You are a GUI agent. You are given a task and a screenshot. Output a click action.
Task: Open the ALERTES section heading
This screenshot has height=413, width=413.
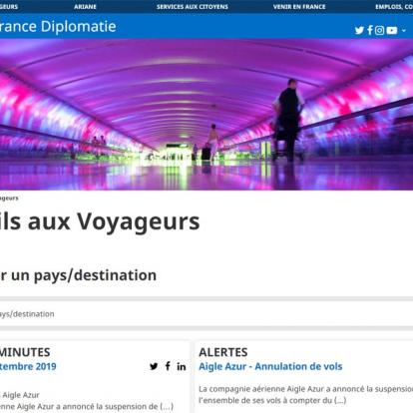(x=223, y=352)
